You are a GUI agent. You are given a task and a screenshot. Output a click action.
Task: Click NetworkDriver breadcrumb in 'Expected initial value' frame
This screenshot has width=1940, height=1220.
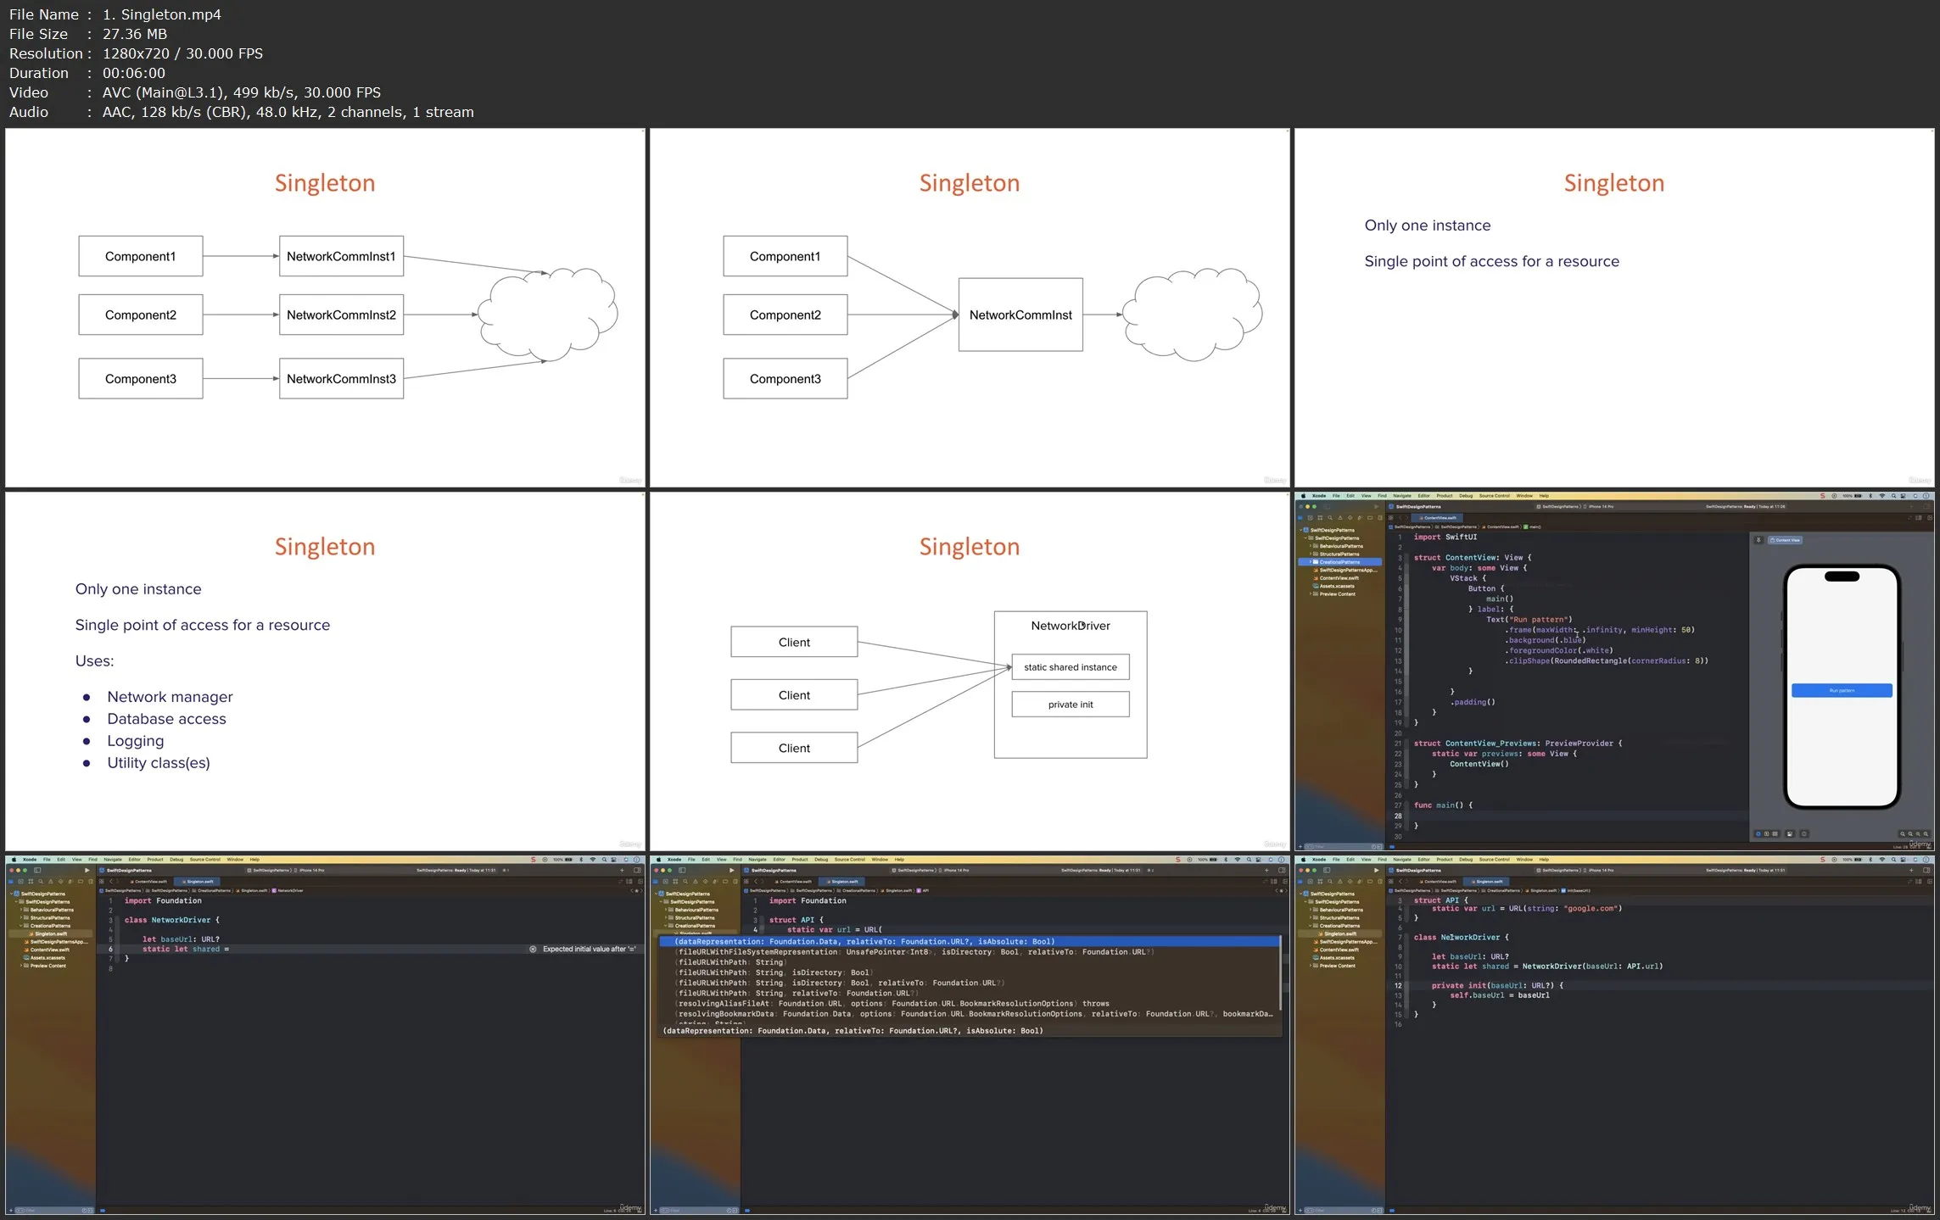288,891
